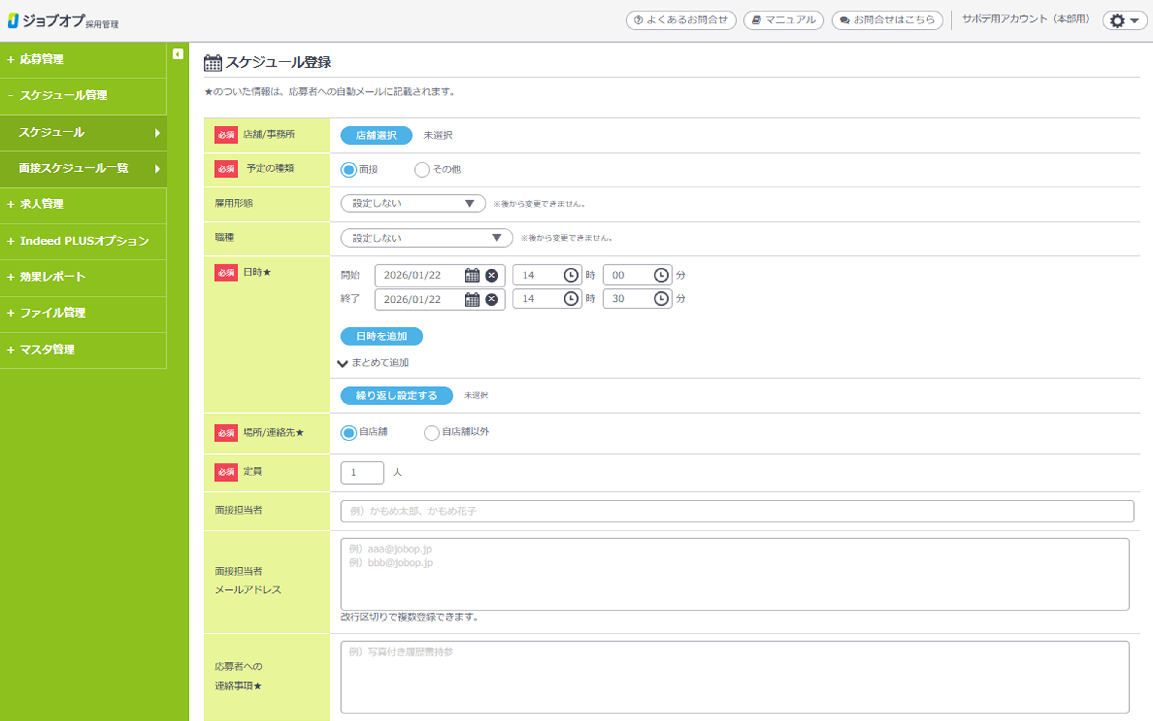The width and height of the screenshot is (1153, 721).
Task: Open the 職種 dropdown
Action: [x=426, y=238]
